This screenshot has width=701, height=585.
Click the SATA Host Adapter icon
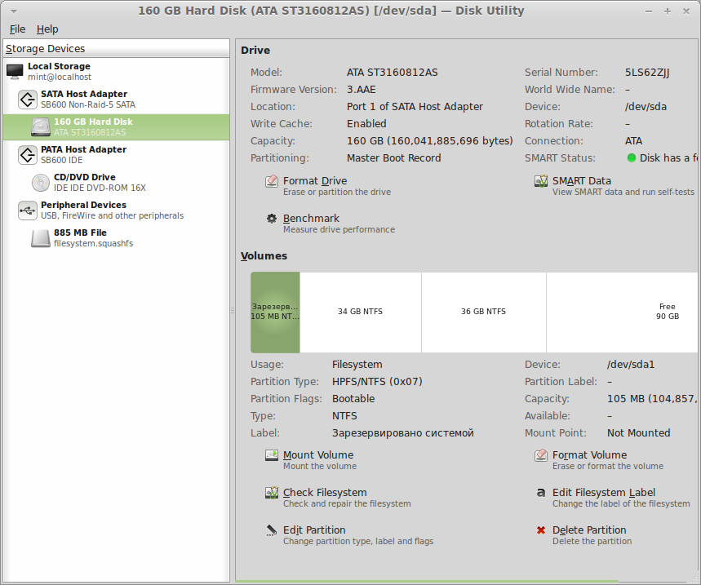coord(27,100)
